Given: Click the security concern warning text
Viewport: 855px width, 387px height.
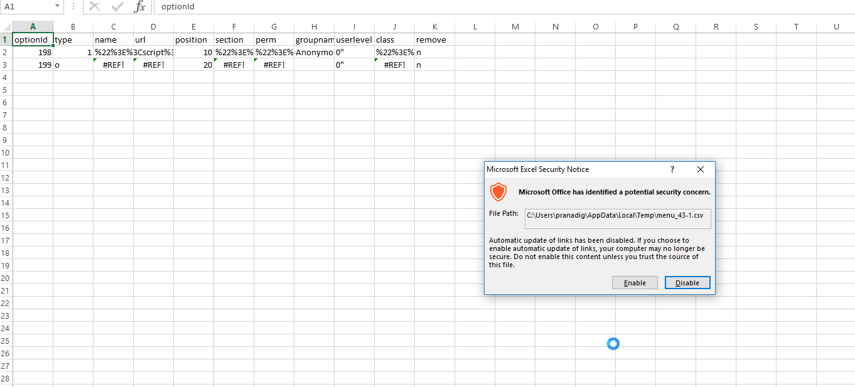Looking at the screenshot, I should (x=615, y=192).
